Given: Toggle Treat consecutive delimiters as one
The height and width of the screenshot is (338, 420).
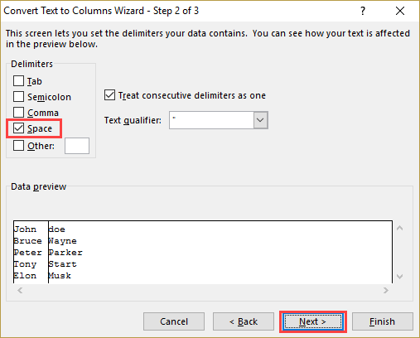Looking at the screenshot, I should (x=109, y=95).
